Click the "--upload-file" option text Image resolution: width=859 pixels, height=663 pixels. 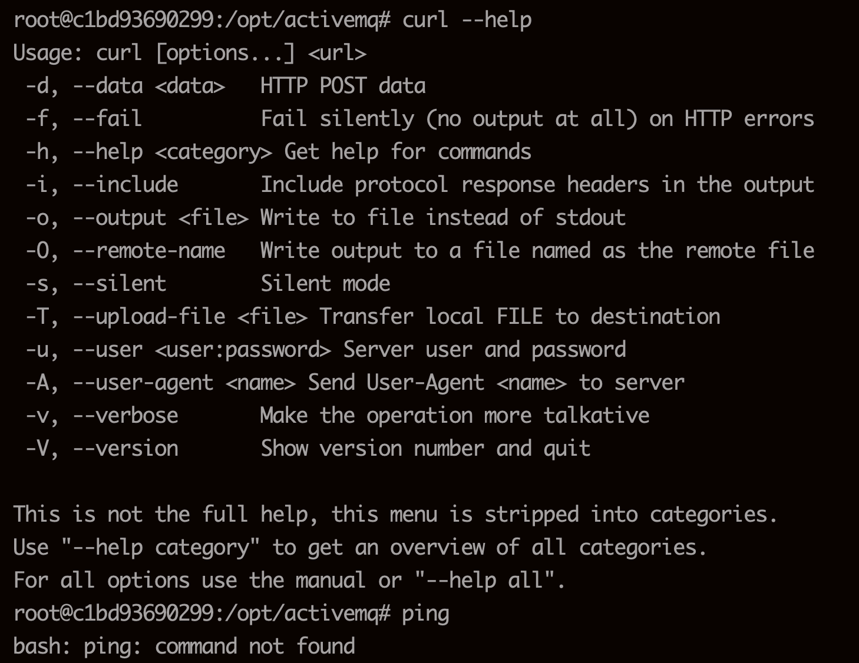click(x=148, y=317)
